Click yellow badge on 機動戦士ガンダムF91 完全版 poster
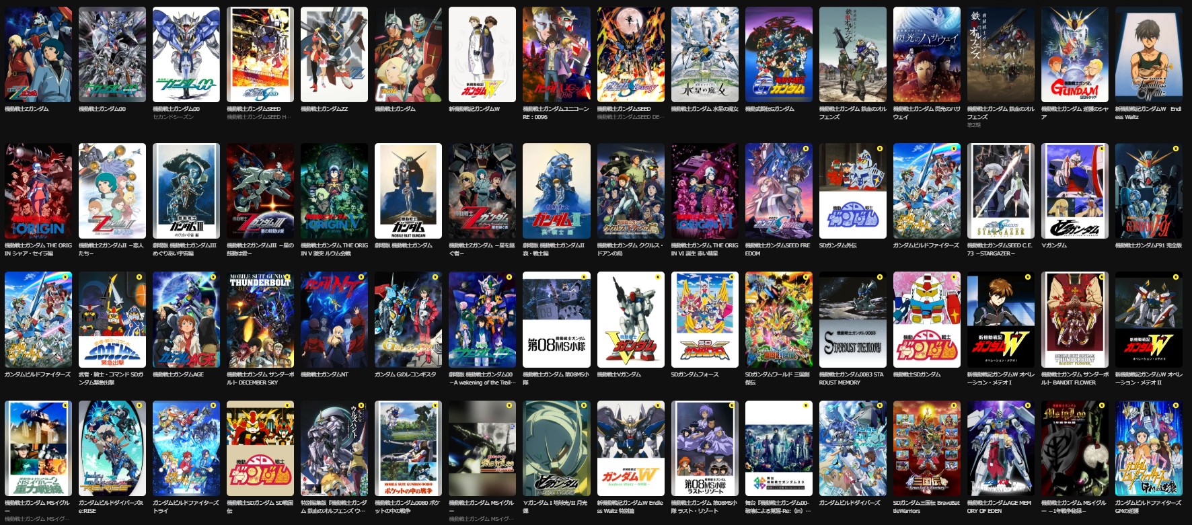Viewport: 1192px width, 525px height. [1175, 149]
